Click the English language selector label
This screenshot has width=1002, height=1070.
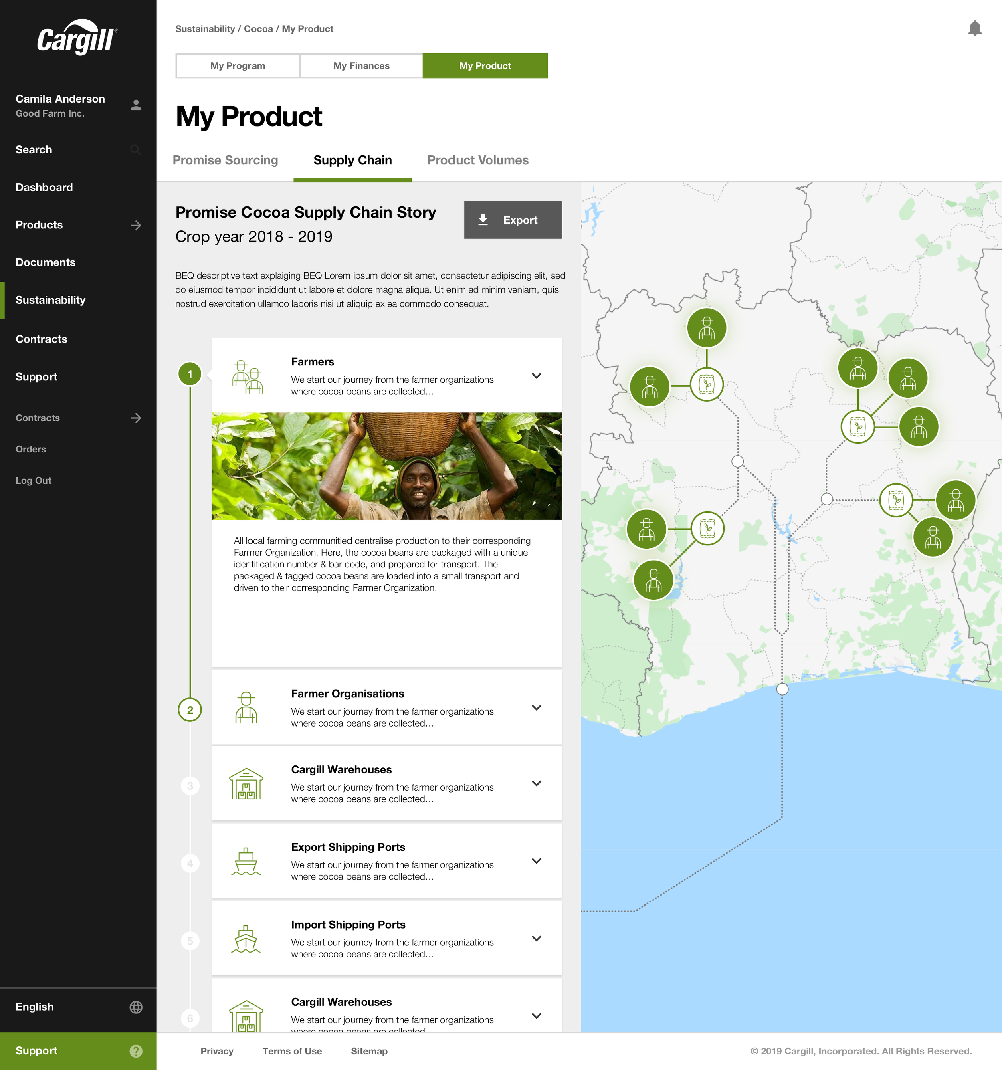[34, 1007]
